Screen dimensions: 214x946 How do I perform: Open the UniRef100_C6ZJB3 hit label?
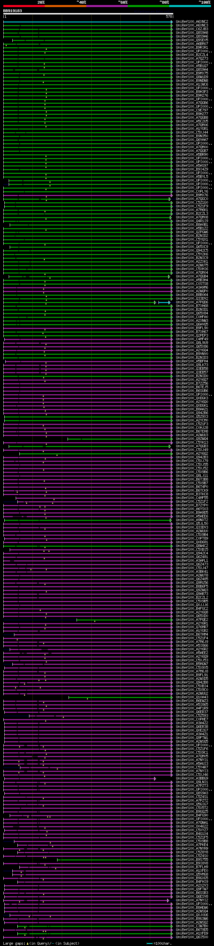192,29
